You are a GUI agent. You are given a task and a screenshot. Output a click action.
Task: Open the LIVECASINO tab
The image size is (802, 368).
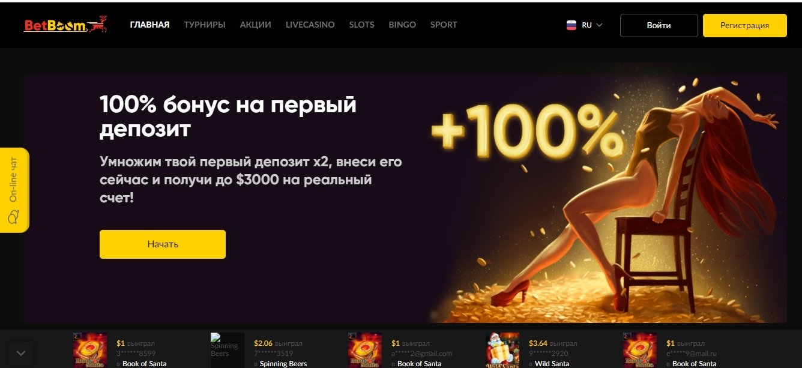(310, 25)
